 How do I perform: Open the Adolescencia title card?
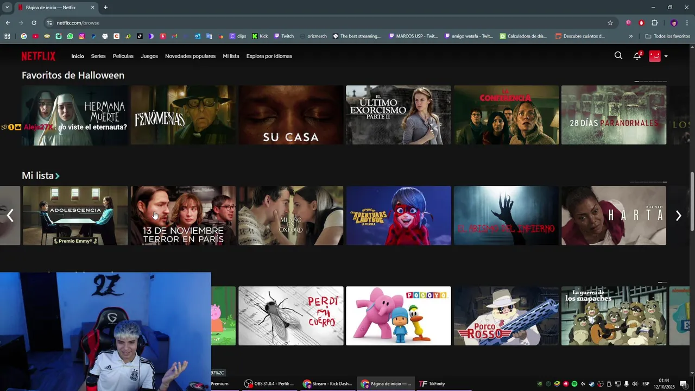(75, 216)
